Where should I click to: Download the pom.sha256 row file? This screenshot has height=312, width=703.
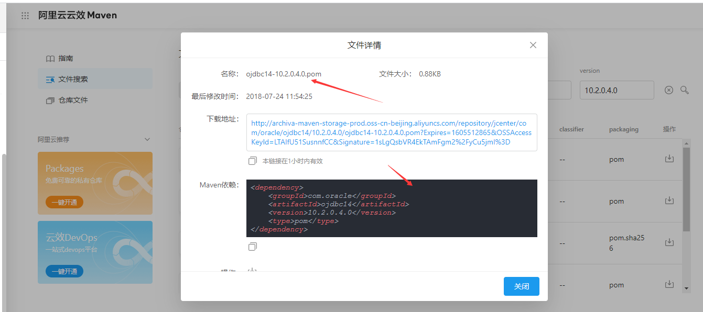tap(669, 242)
